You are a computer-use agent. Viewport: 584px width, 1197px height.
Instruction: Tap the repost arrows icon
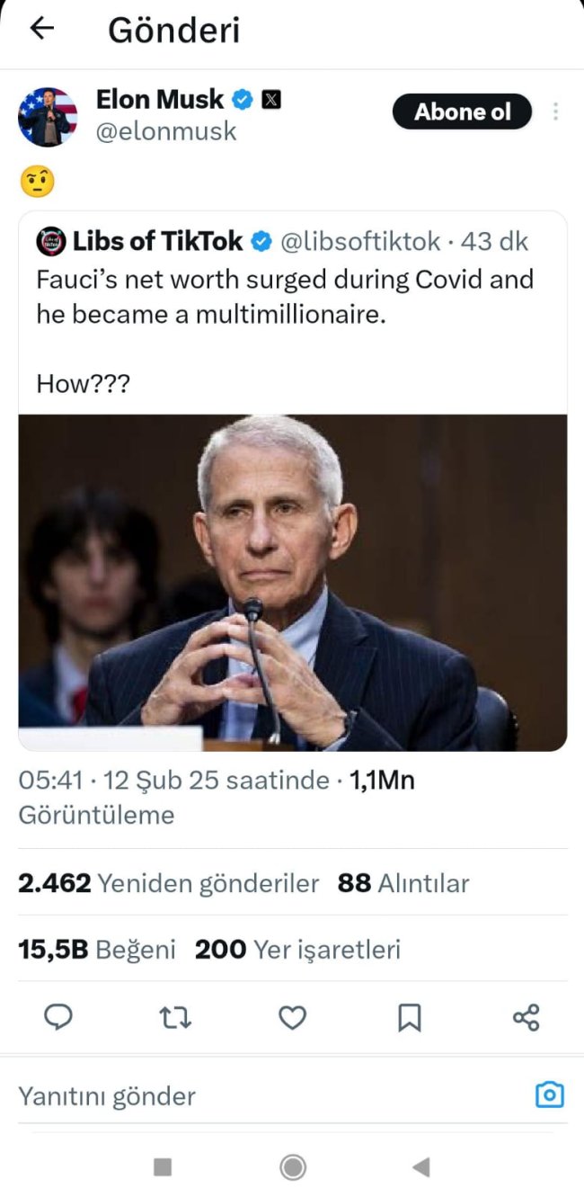pyautogui.click(x=175, y=1017)
